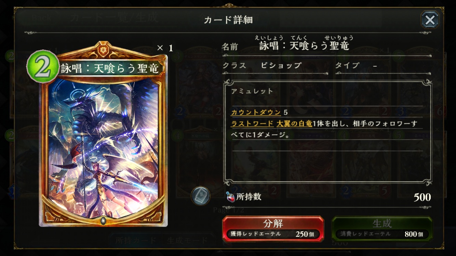Open the 大翼の白竜 card link

(294, 123)
